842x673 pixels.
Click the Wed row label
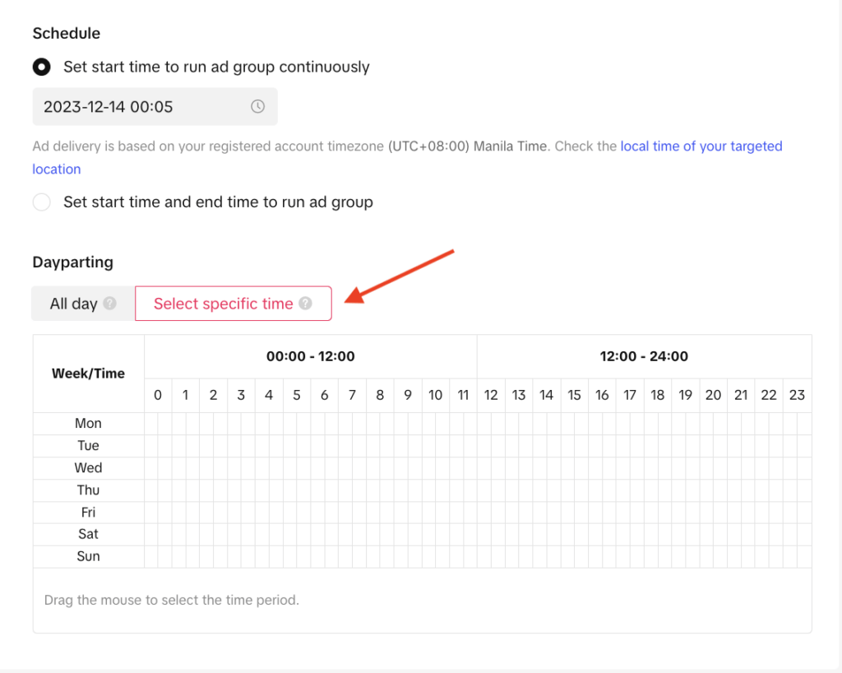coord(88,468)
